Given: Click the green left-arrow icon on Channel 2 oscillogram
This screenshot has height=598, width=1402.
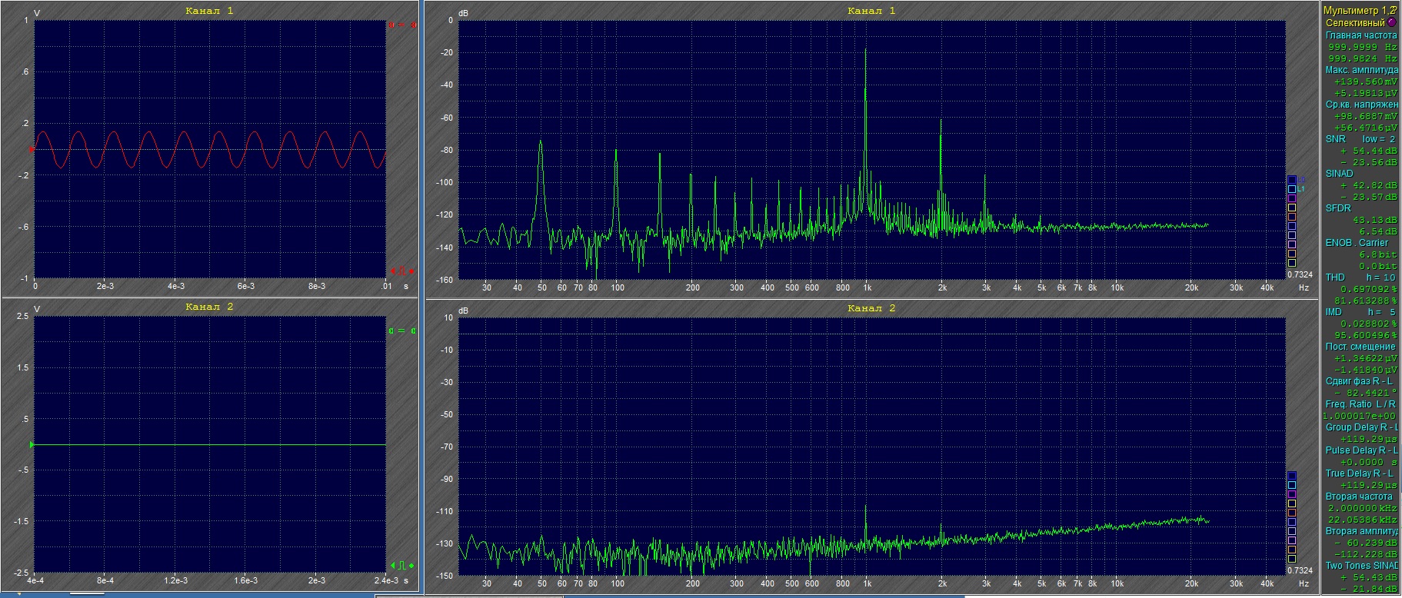Looking at the screenshot, I should (393, 566).
